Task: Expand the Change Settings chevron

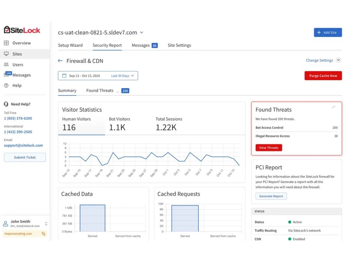Action: pos(338,60)
